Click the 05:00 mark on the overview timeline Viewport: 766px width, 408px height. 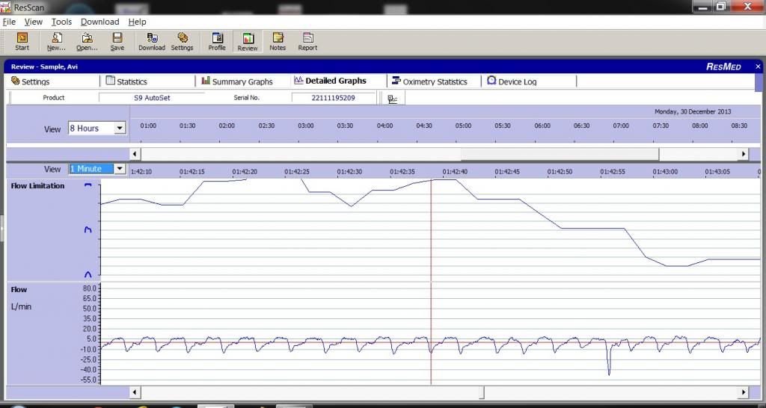click(x=464, y=126)
